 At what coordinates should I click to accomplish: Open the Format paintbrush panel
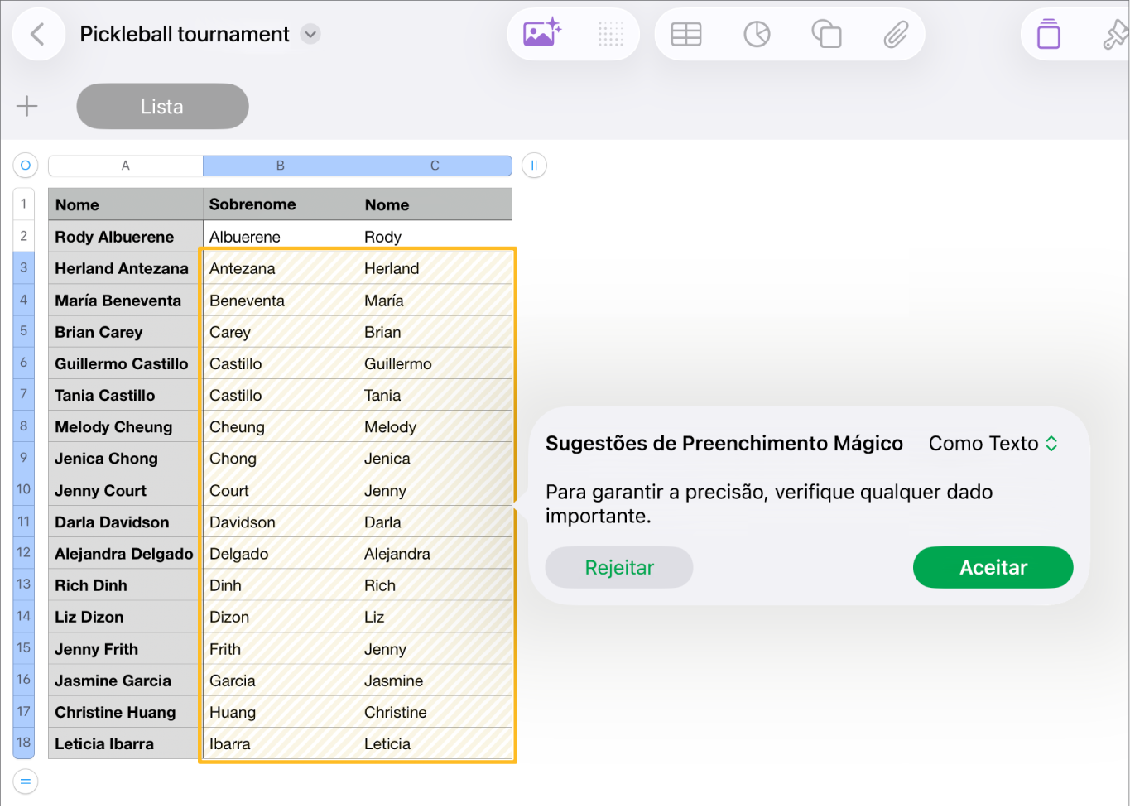click(x=1117, y=34)
